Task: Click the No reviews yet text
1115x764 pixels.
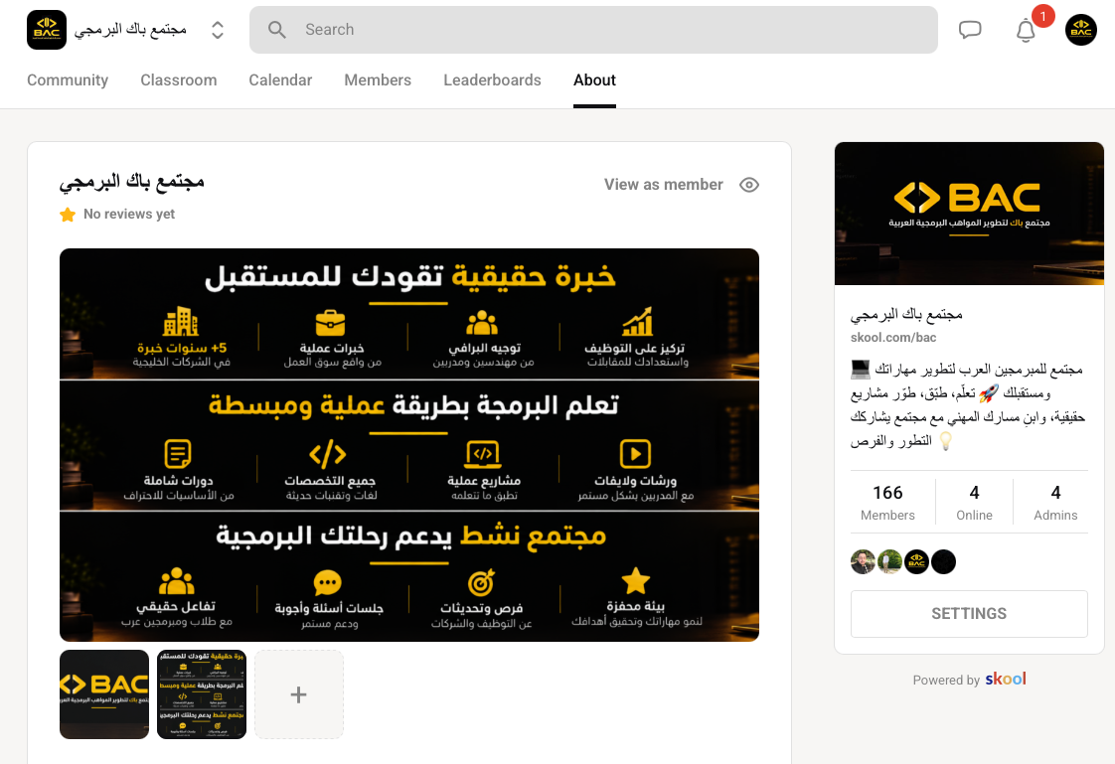Action: coord(129,214)
